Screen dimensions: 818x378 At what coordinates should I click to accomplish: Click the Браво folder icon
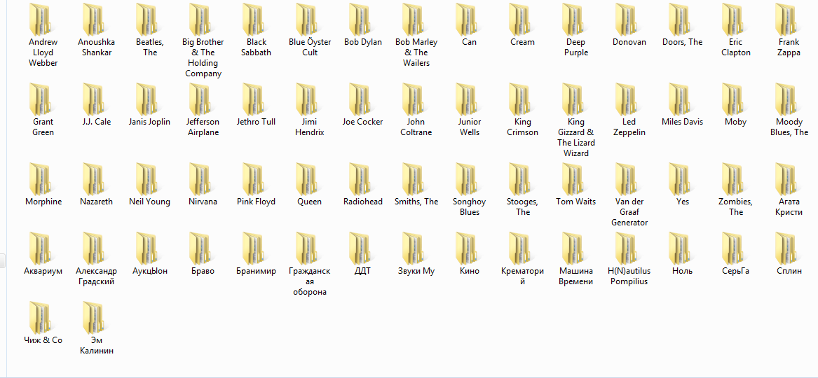[x=200, y=248]
